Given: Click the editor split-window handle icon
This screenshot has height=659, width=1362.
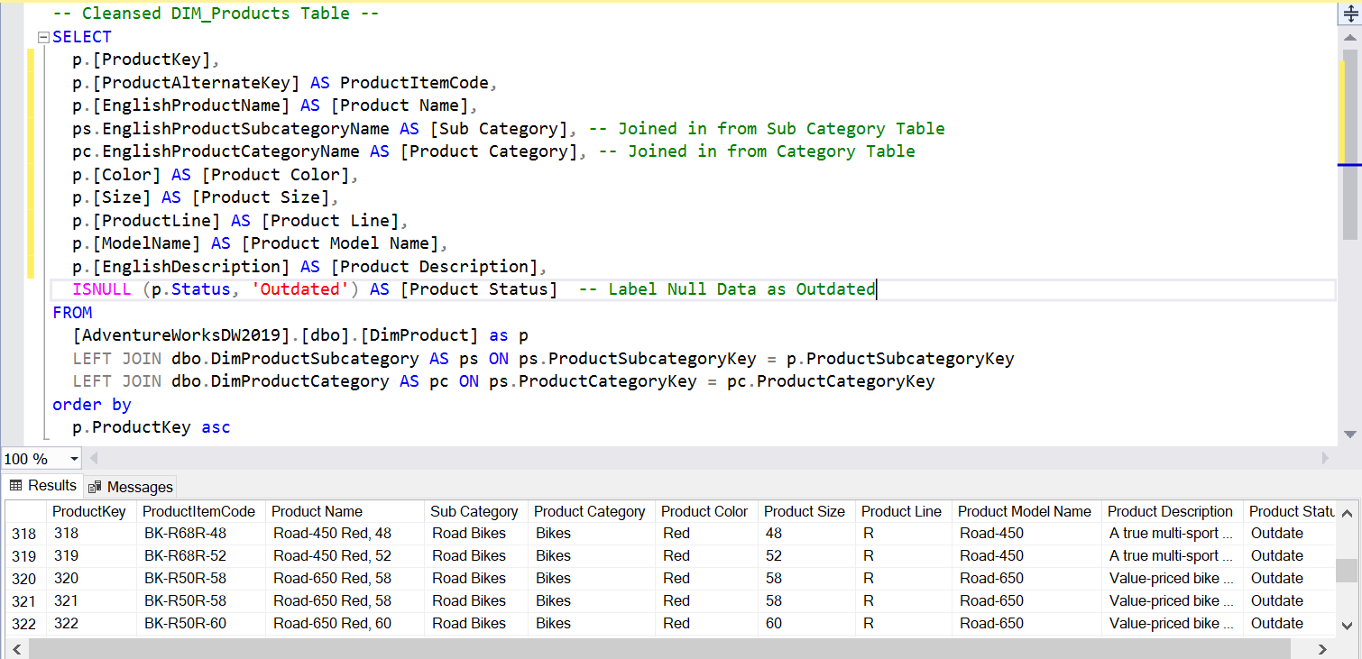Looking at the screenshot, I should [x=1350, y=14].
